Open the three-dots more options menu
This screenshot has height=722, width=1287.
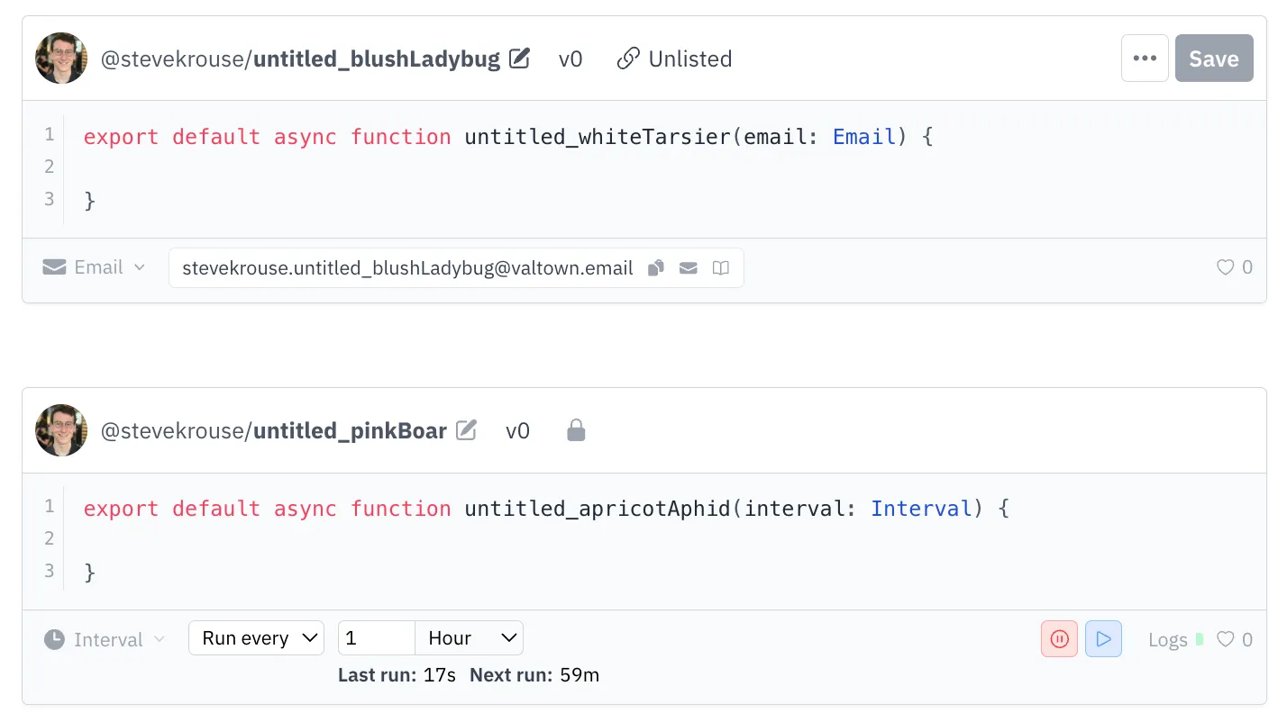point(1145,59)
